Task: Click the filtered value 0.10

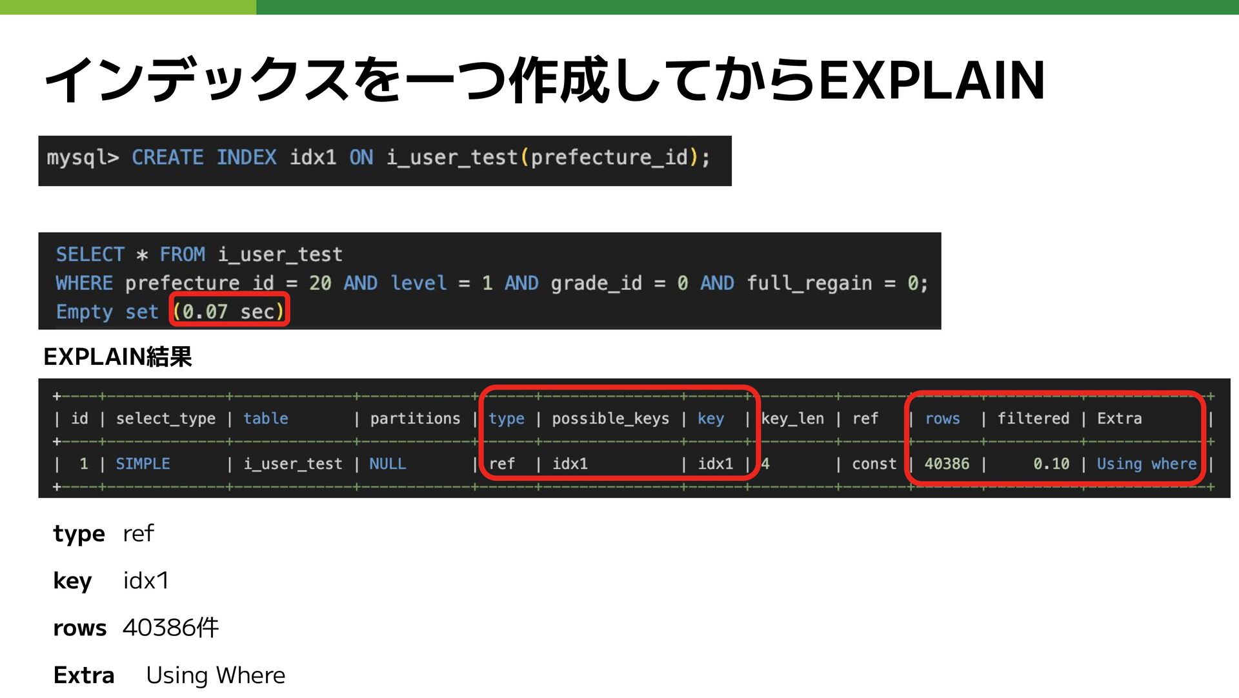Action: click(1051, 464)
